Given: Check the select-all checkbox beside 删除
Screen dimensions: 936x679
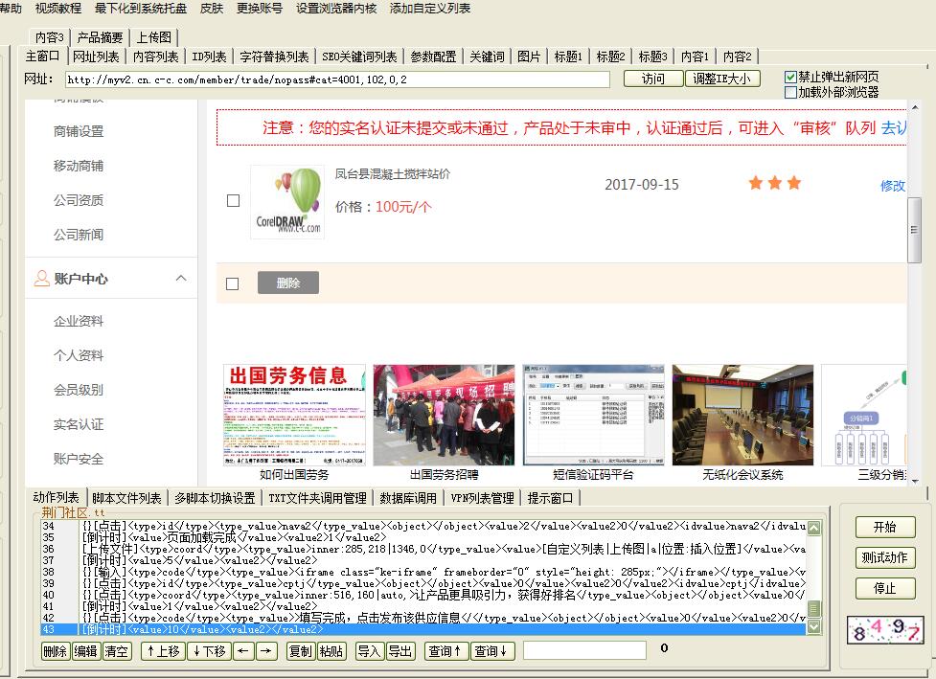Looking at the screenshot, I should pyautogui.click(x=232, y=283).
